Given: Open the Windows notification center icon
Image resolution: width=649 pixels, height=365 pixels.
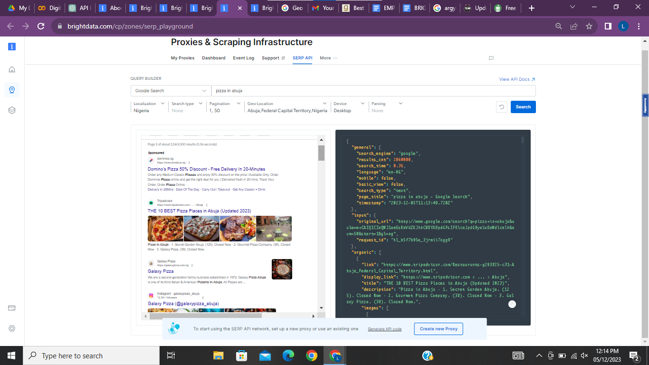Looking at the screenshot, I should point(634,355).
